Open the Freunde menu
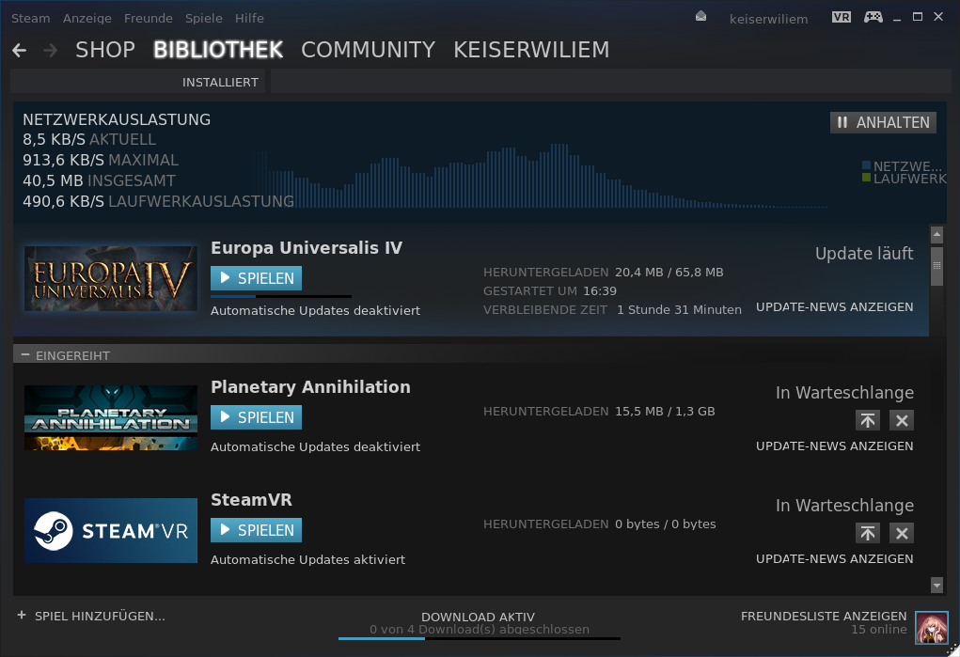This screenshot has width=960, height=657. coord(149,19)
